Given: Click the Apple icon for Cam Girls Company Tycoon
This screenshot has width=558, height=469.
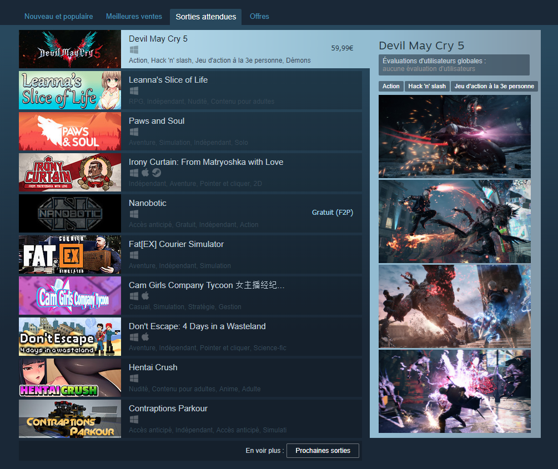Looking at the screenshot, I should click(x=145, y=296).
